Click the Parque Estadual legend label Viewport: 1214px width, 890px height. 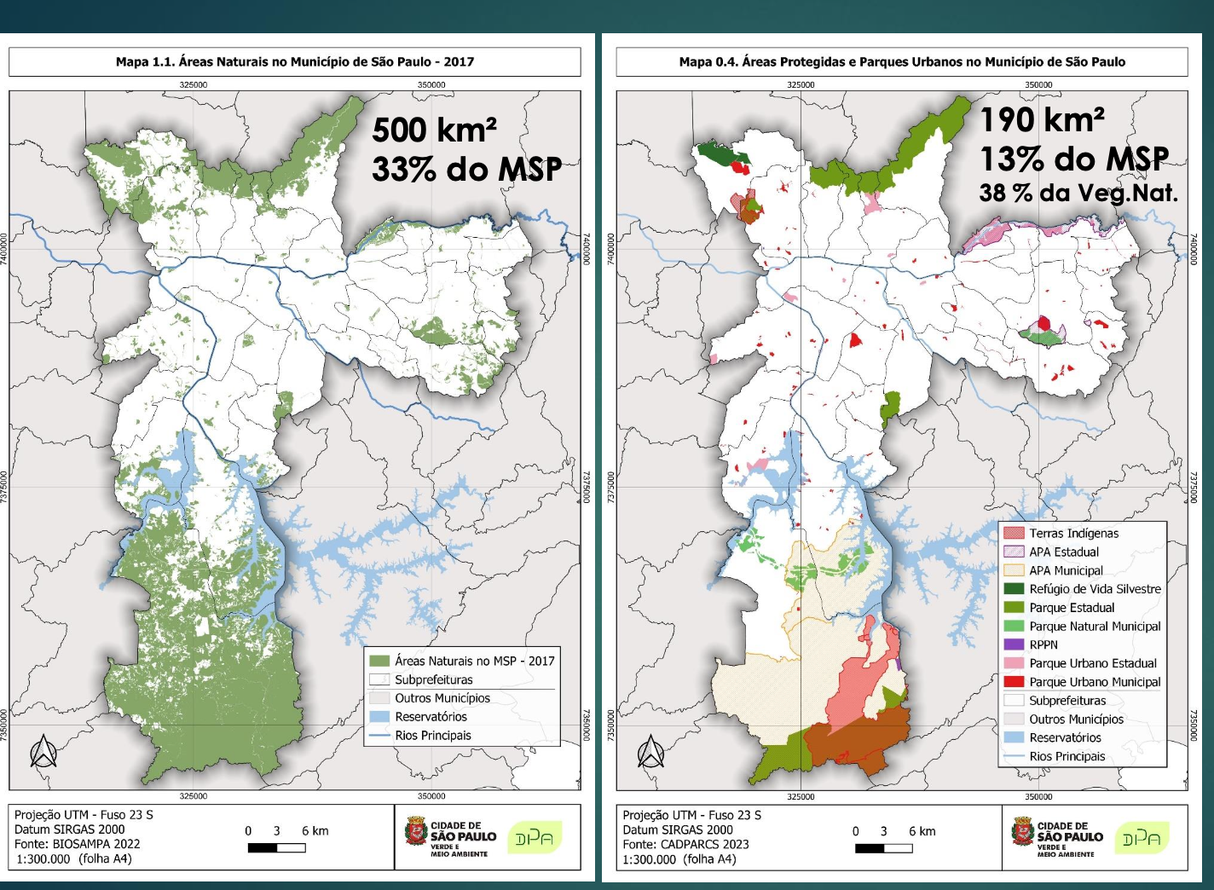point(1072,608)
